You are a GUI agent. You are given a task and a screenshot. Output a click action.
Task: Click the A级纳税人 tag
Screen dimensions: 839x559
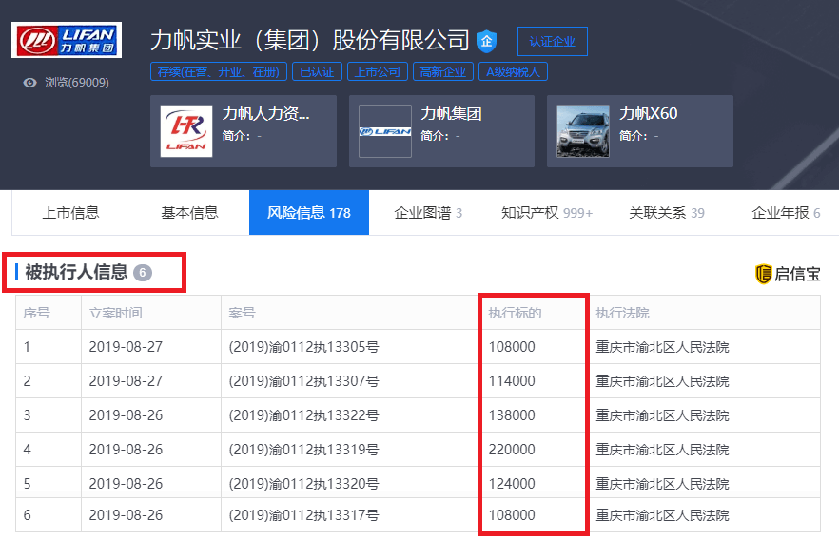(513, 71)
